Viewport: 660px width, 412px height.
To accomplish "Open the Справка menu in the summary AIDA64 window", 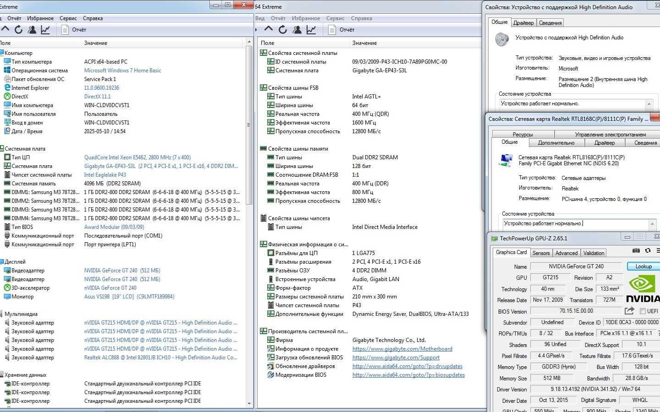I will (93, 18).
